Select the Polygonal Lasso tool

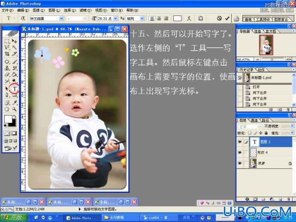7,47
